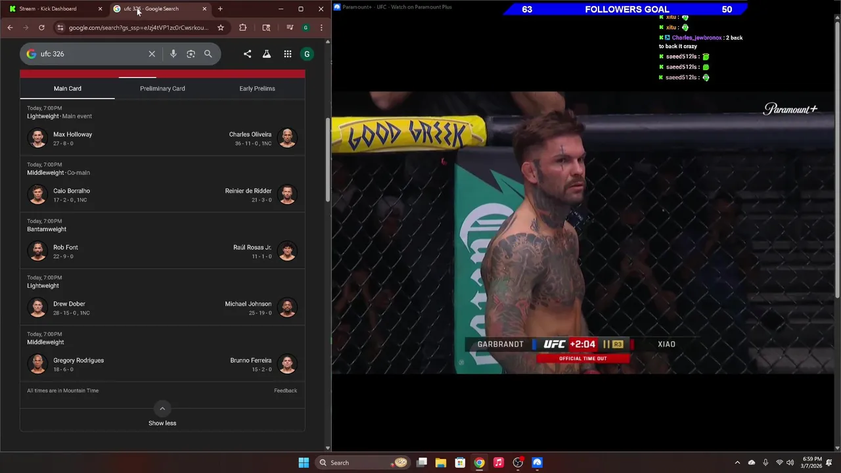The height and width of the screenshot is (473, 841).
Task: Click Charles Oliveira's avatar photo
Action: click(x=287, y=138)
